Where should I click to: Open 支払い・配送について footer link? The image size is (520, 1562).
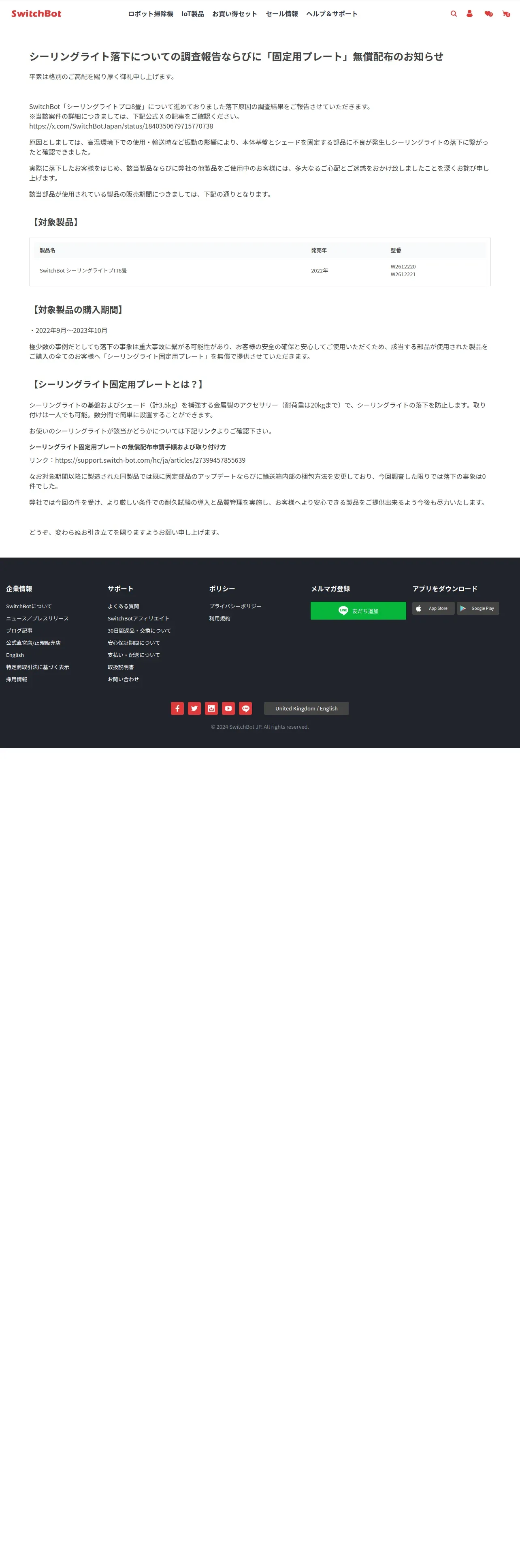pyautogui.click(x=134, y=655)
